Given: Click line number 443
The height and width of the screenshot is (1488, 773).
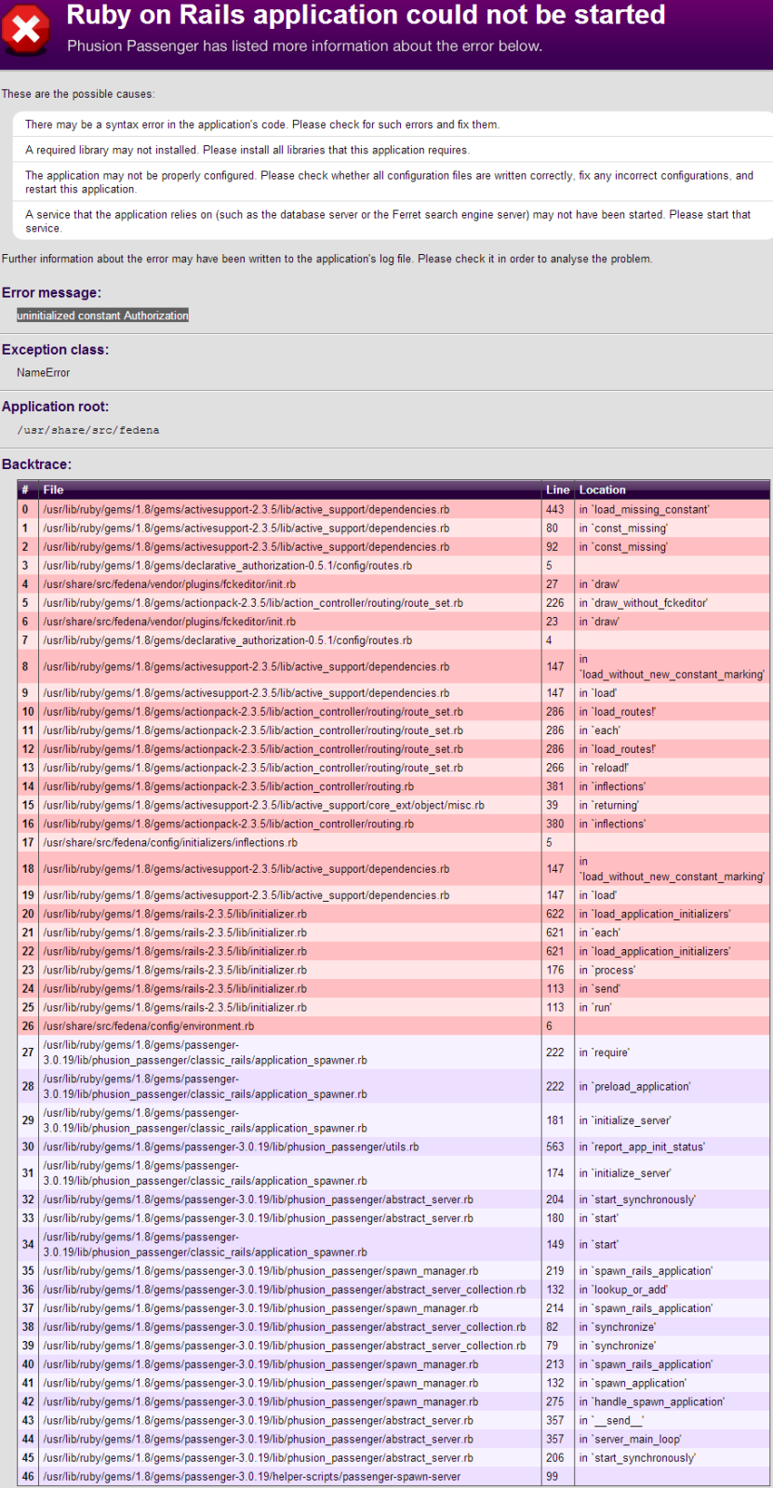Looking at the screenshot, I should [x=555, y=510].
